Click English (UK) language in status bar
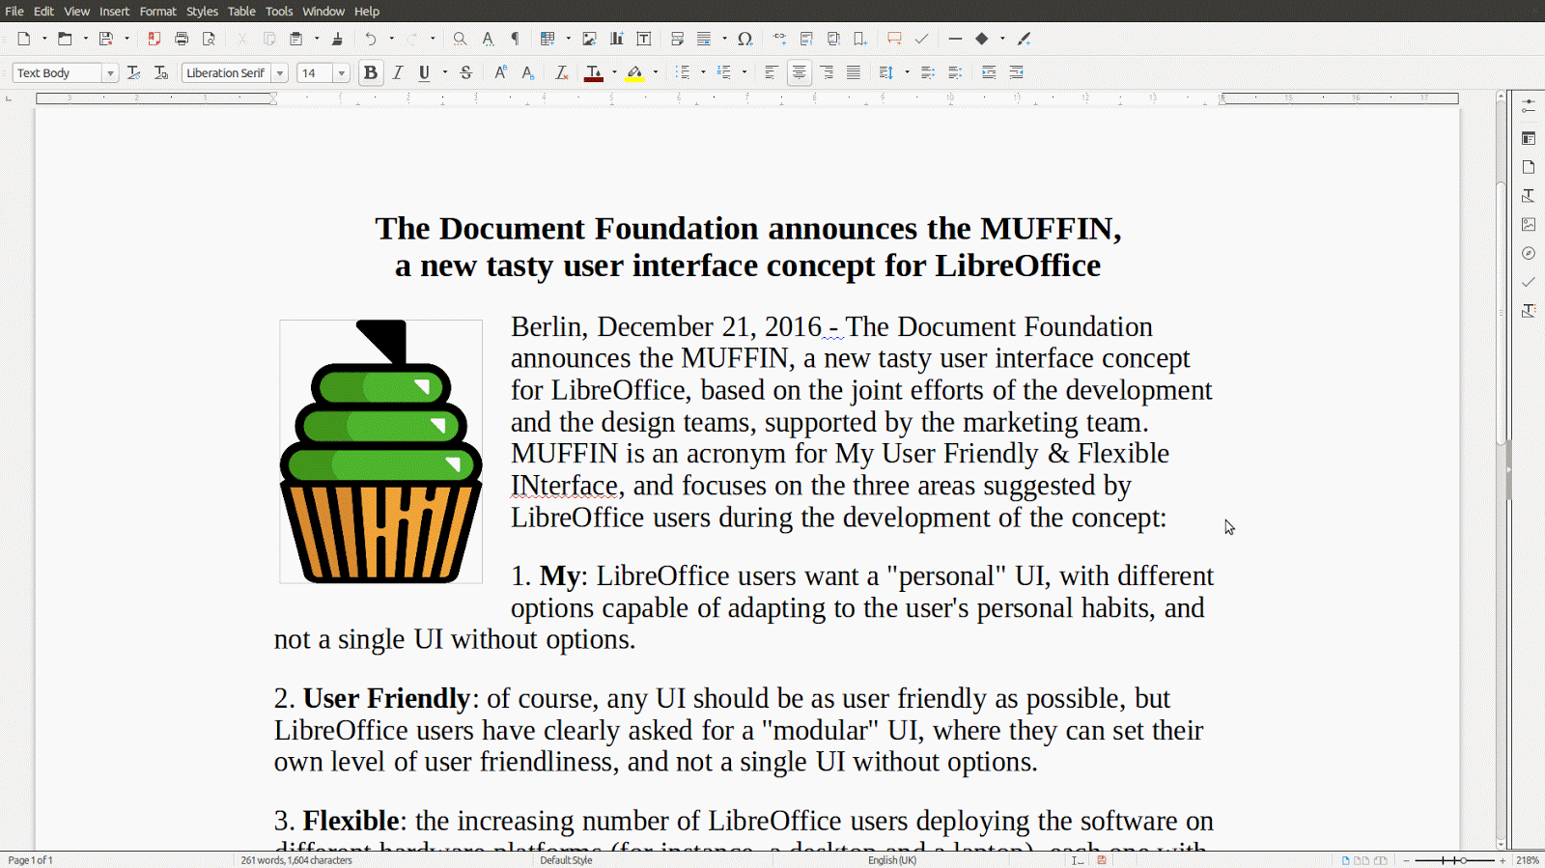The image size is (1545, 868). tap(891, 860)
